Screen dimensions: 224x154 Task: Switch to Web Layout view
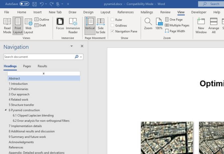[x=28, y=25]
